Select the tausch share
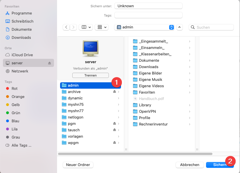The height and width of the screenshot is (173, 240). [91, 130]
